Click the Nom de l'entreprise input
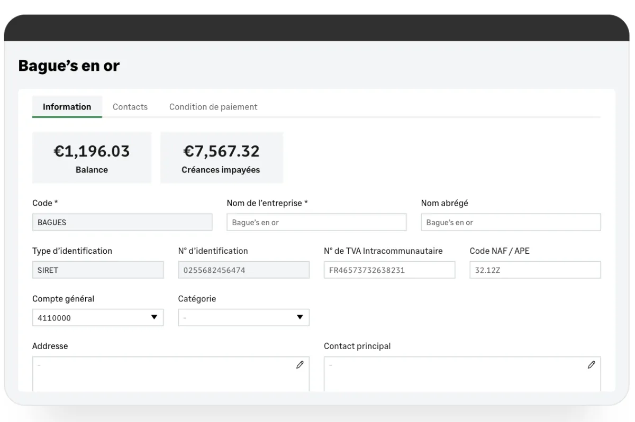 point(316,222)
